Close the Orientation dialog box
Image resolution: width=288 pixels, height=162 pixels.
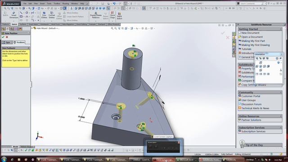(x=281, y=54)
